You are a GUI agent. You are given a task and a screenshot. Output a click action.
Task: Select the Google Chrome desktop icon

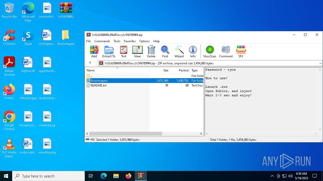(x=9, y=121)
